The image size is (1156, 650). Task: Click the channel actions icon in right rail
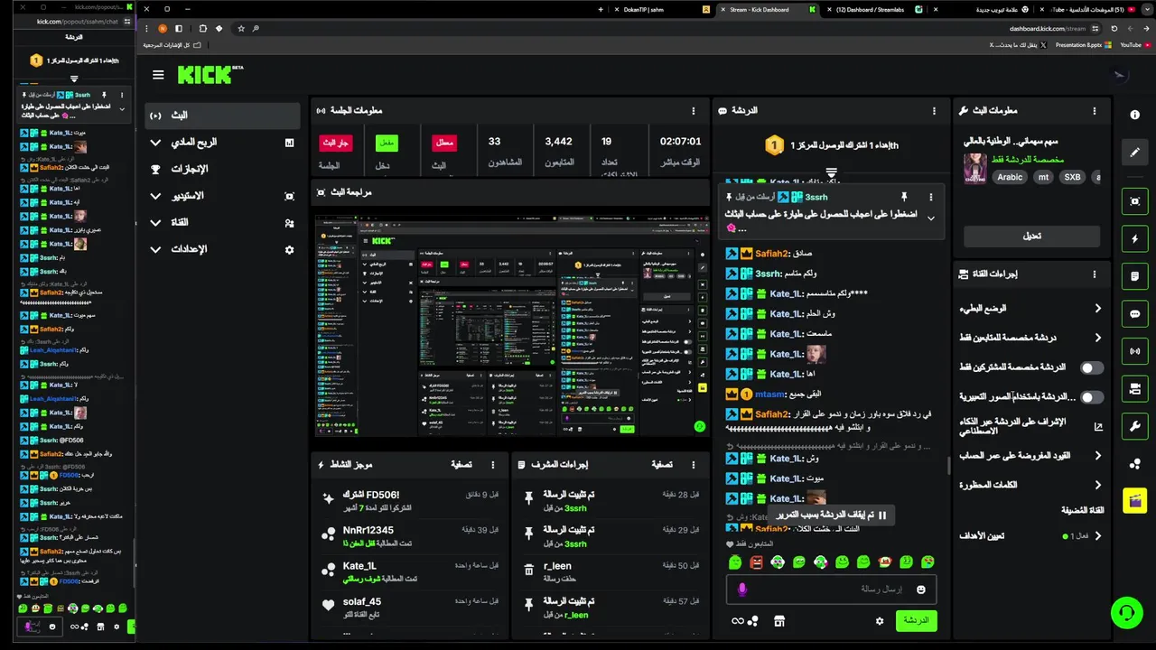pos(1135,388)
